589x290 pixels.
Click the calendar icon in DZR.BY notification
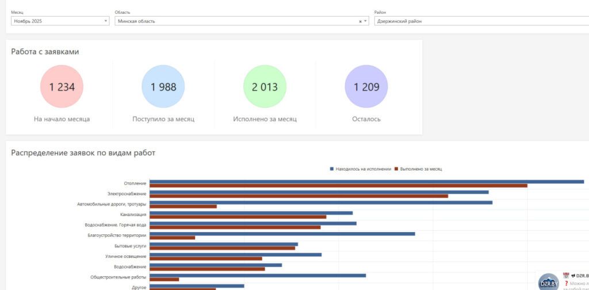pos(566,276)
